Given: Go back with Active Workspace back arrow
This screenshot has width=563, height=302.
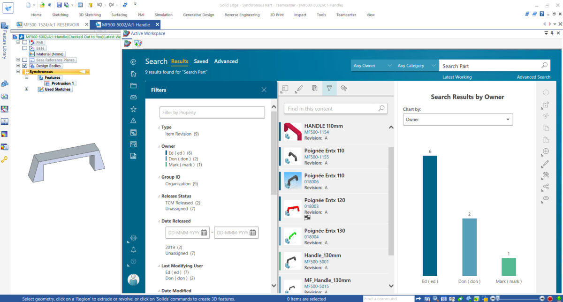Looking at the screenshot, I should (x=133, y=61).
